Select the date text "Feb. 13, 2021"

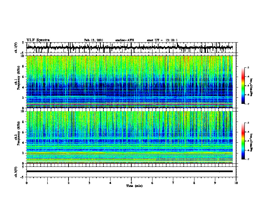coord(94,40)
